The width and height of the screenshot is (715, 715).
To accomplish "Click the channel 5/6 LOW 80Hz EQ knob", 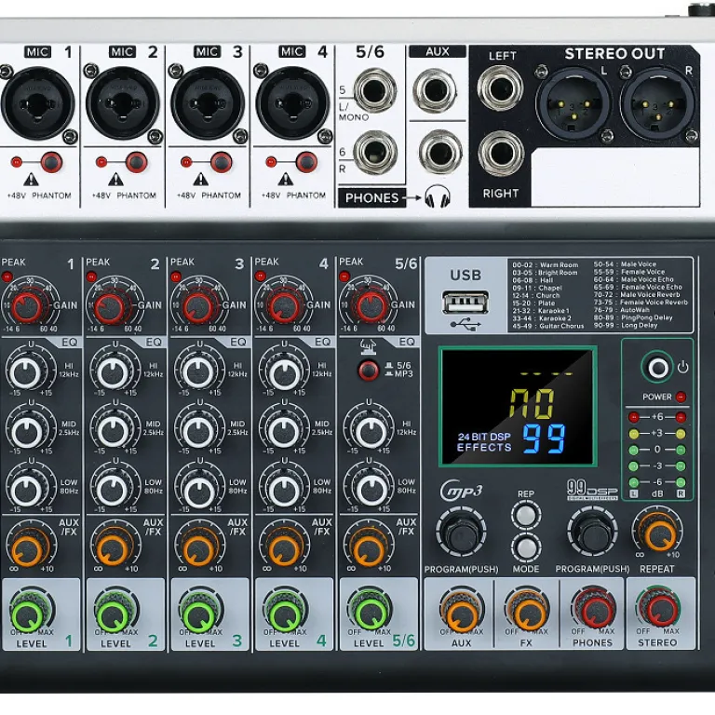I will [x=371, y=491].
